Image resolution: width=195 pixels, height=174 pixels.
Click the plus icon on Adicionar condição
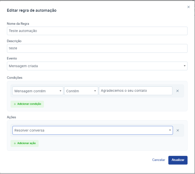(15, 104)
